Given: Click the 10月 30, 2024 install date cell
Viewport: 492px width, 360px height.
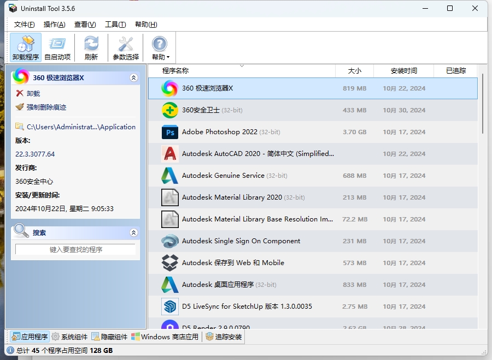Looking at the screenshot, I should [404, 110].
